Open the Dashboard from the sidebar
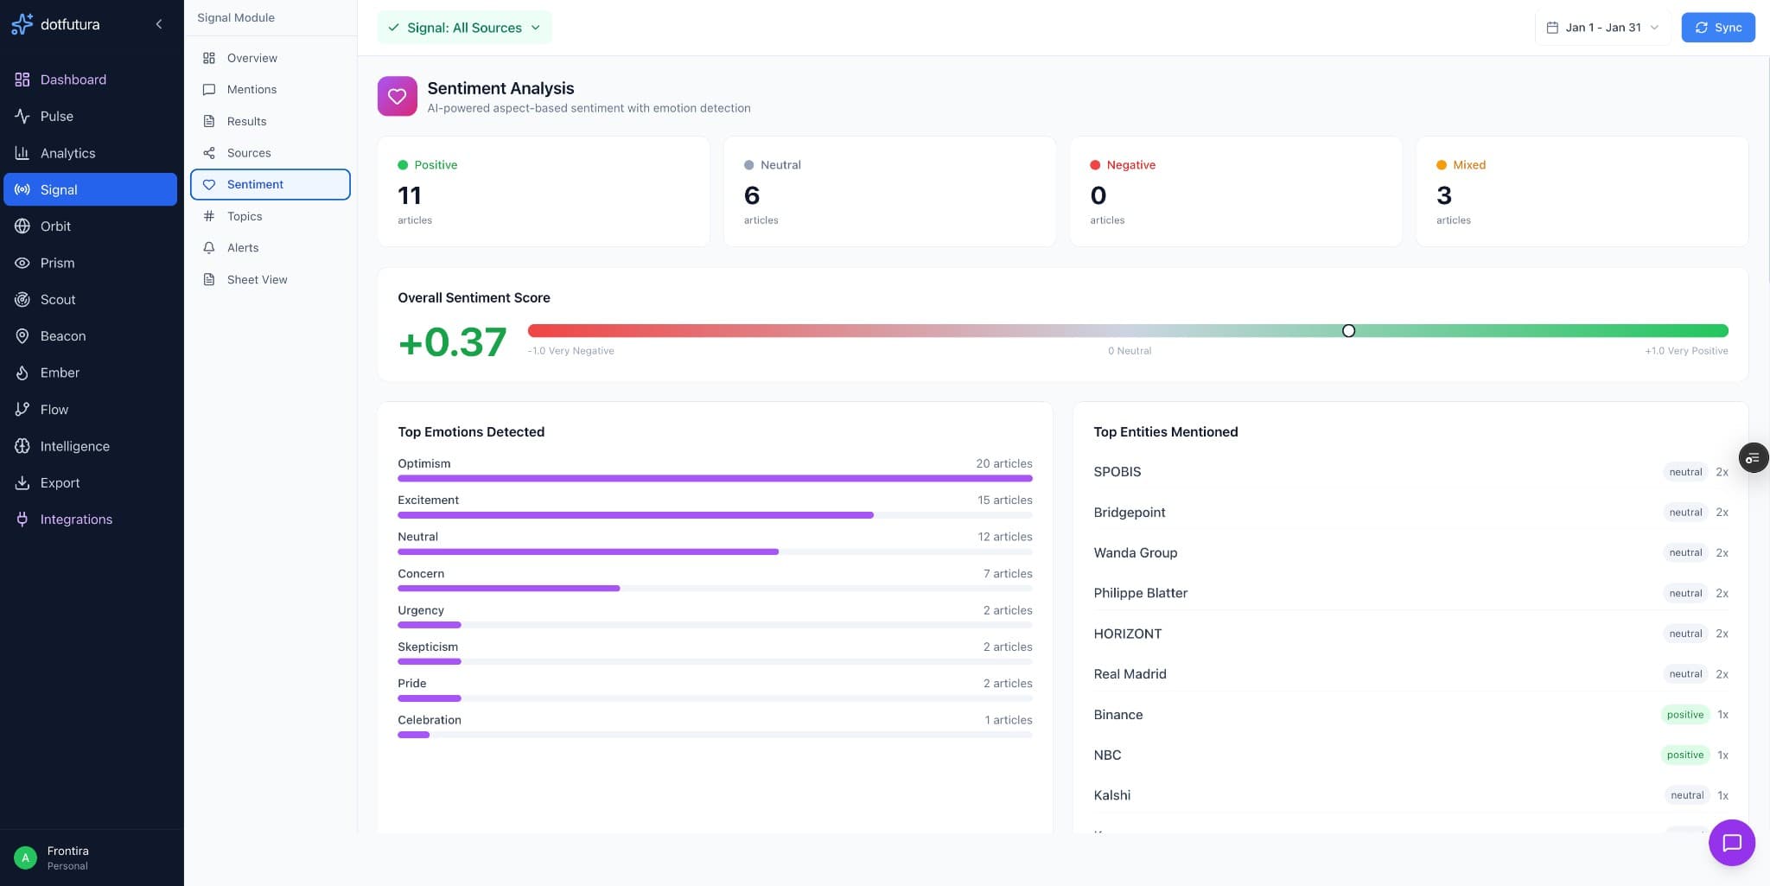Viewport: 1770px width, 886px height. tap(73, 79)
